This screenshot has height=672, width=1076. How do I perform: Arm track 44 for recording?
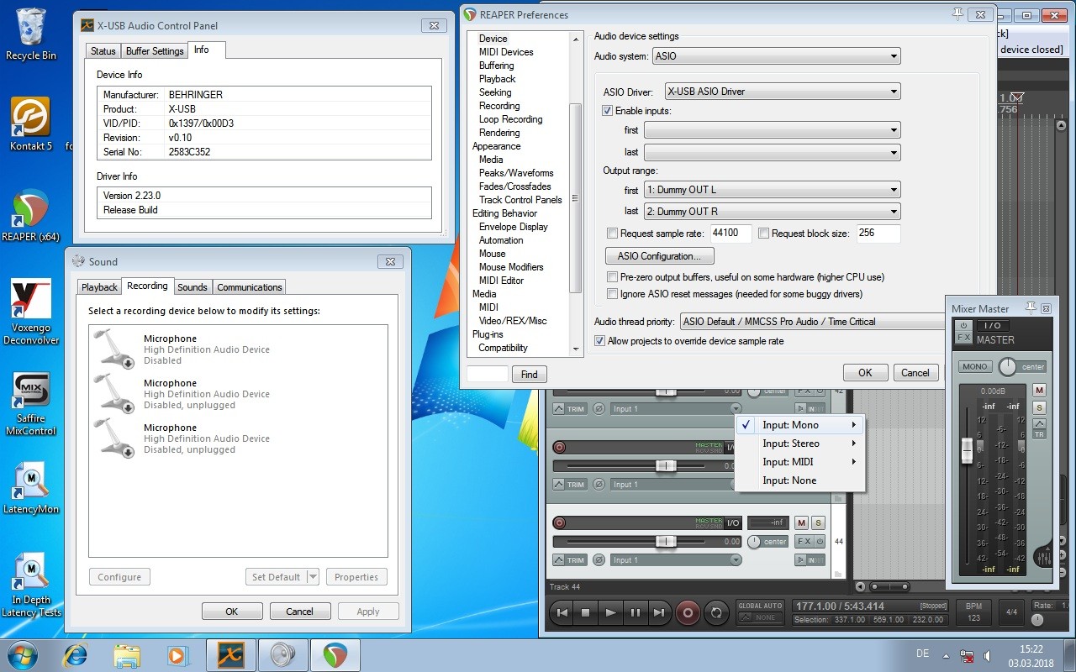[x=559, y=523]
